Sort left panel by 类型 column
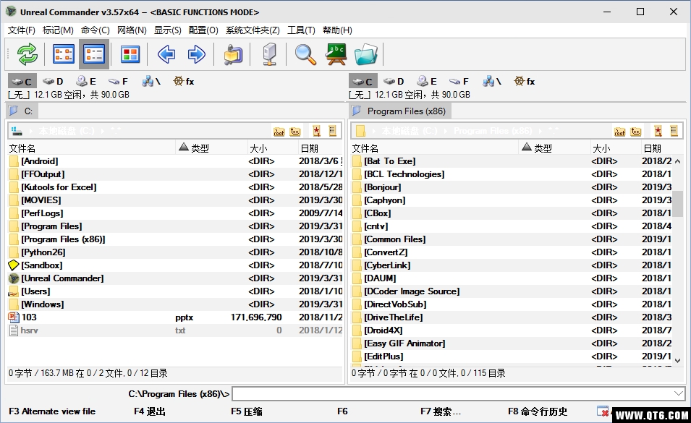 (x=212, y=148)
